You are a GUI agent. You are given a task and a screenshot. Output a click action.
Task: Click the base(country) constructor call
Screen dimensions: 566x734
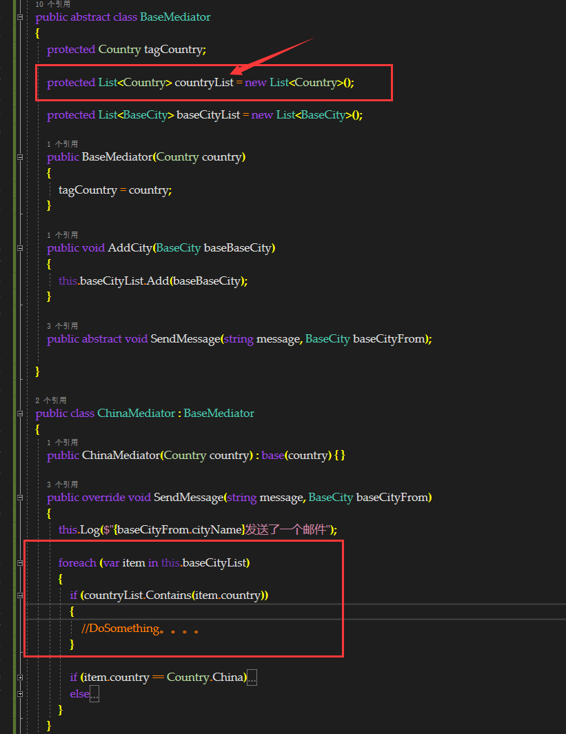pos(297,456)
